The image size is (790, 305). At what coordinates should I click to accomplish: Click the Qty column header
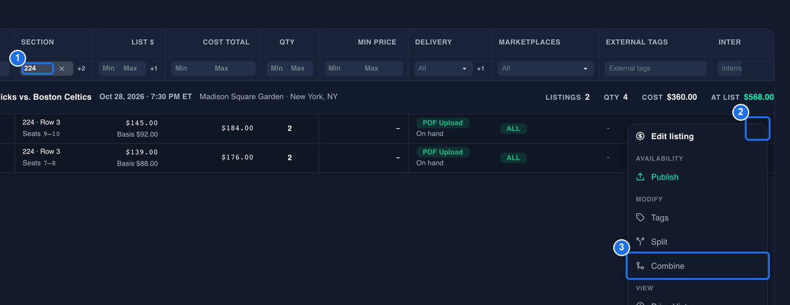pos(287,42)
